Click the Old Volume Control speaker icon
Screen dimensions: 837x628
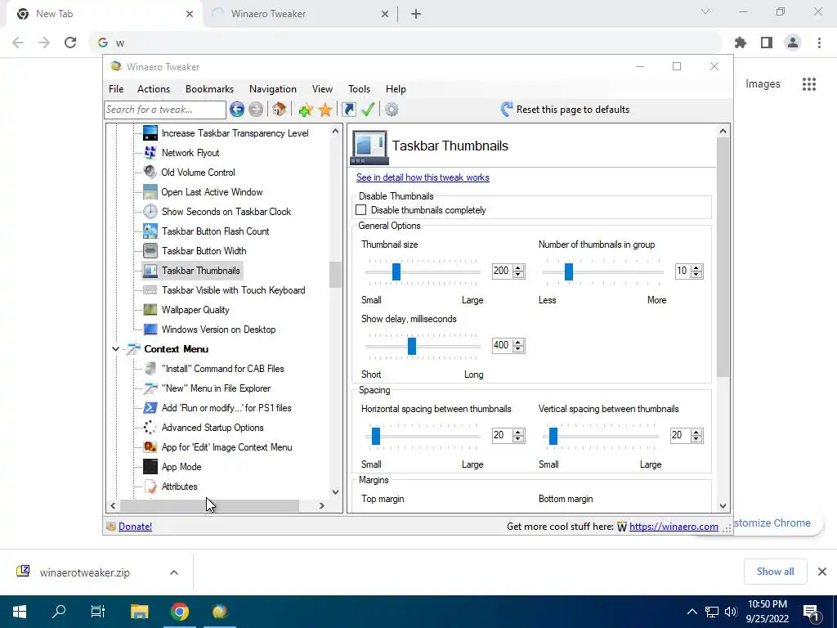tap(150, 172)
